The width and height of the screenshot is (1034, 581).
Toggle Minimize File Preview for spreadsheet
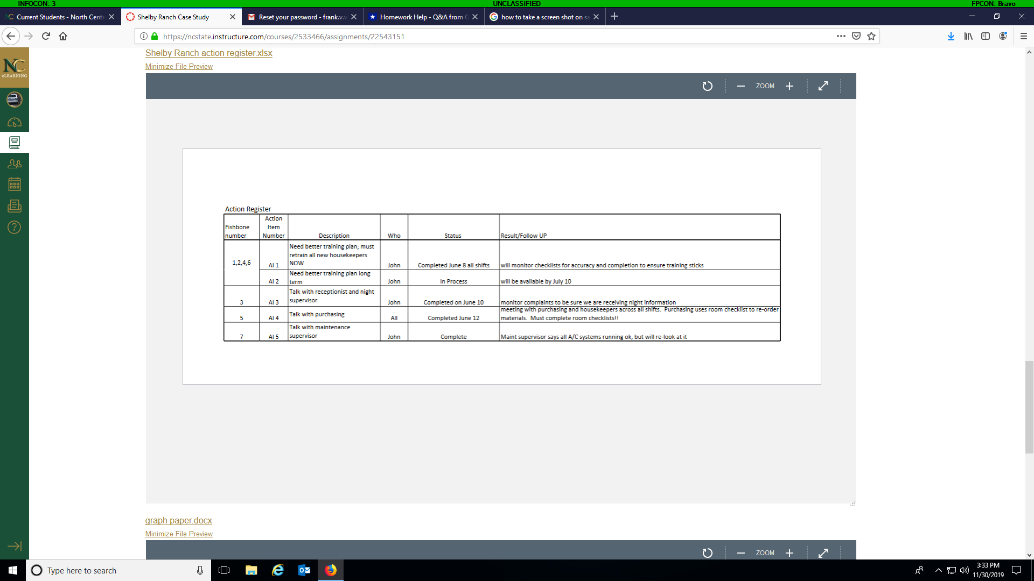[179, 66]
